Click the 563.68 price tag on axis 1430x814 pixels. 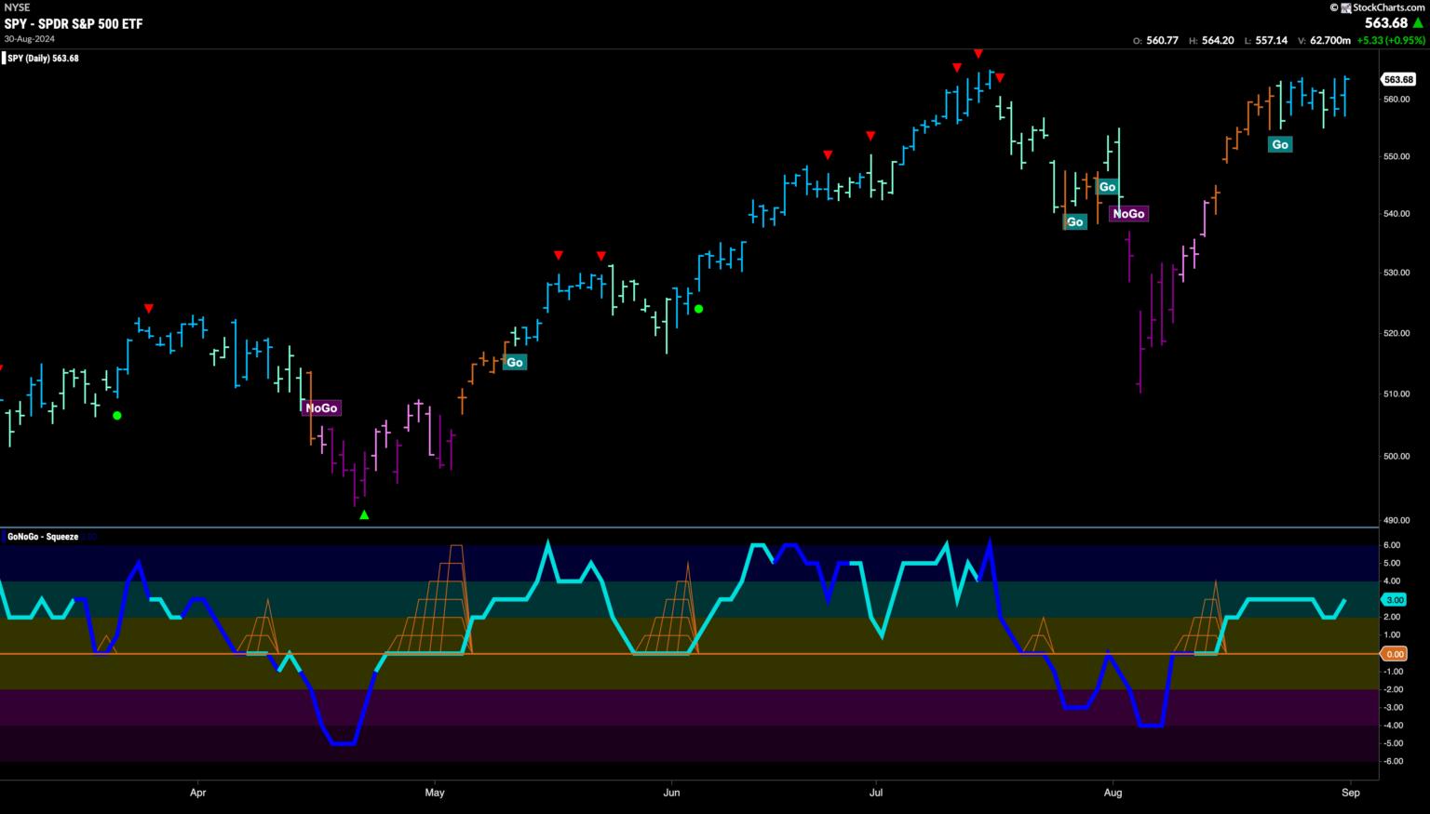tap(1398, 80)
